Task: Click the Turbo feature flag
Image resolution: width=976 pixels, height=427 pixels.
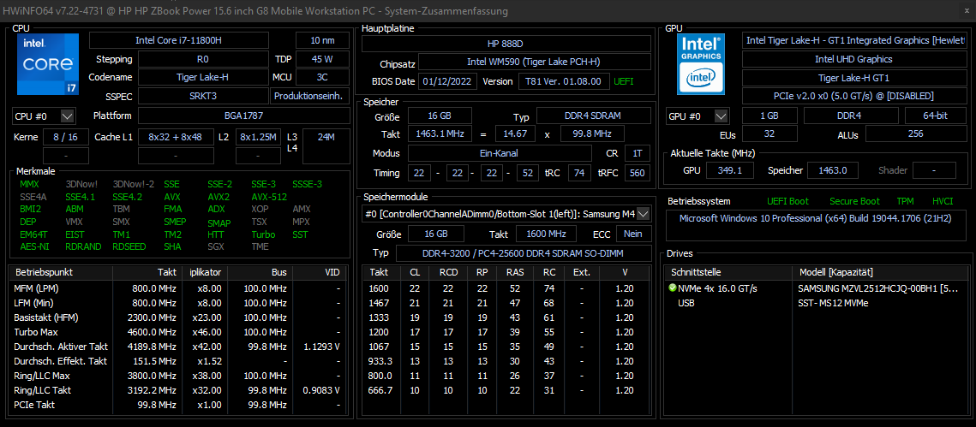Action: point(263,234)
